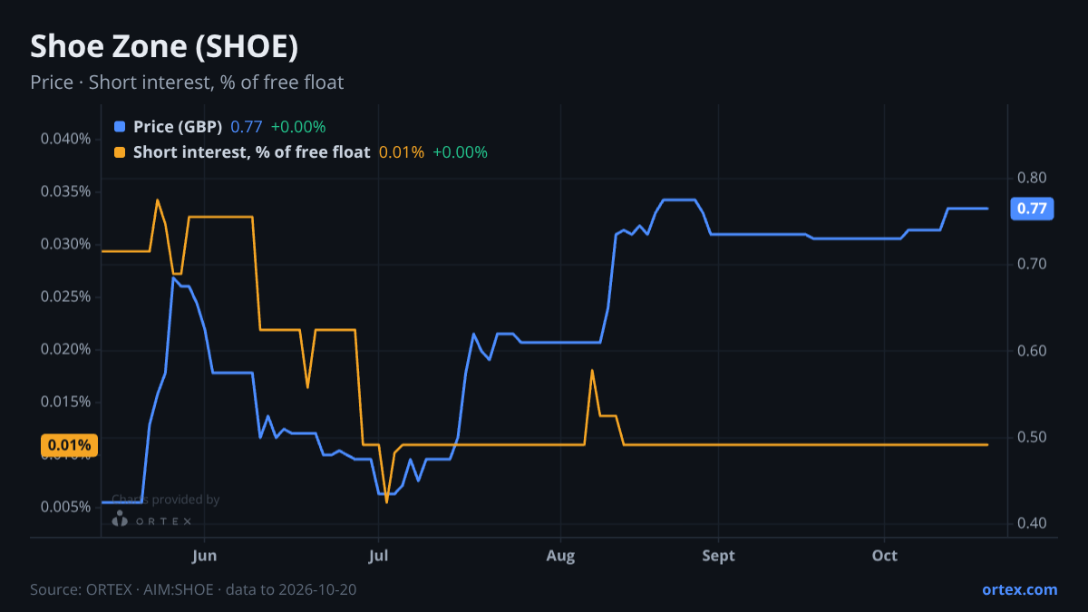Click the 0.60 right axis label
The width and height of the screenshot is (1088, 612).
(1032, 351)
